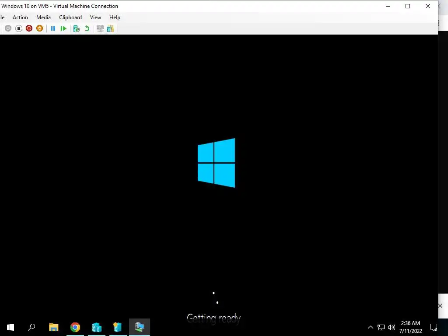Click the grayed-out Start VM toolbar icon
Viewport: 448px width, 336px height.
tap(8, 28)
